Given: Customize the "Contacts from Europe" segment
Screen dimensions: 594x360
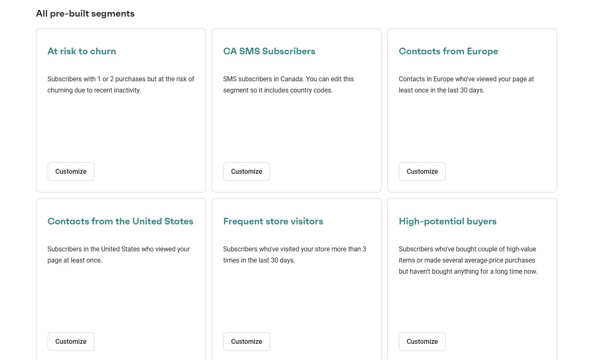Looking at the screenshot, I should click(x=422, y=171).
